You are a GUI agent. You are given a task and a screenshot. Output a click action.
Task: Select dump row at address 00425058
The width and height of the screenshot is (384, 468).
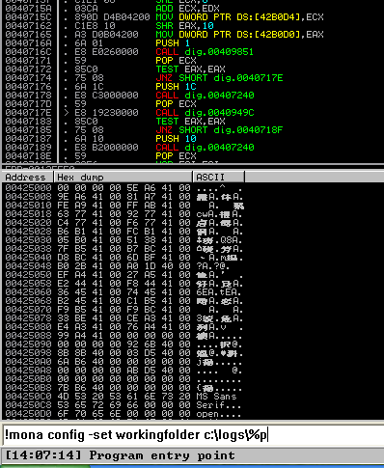(123, 283)
